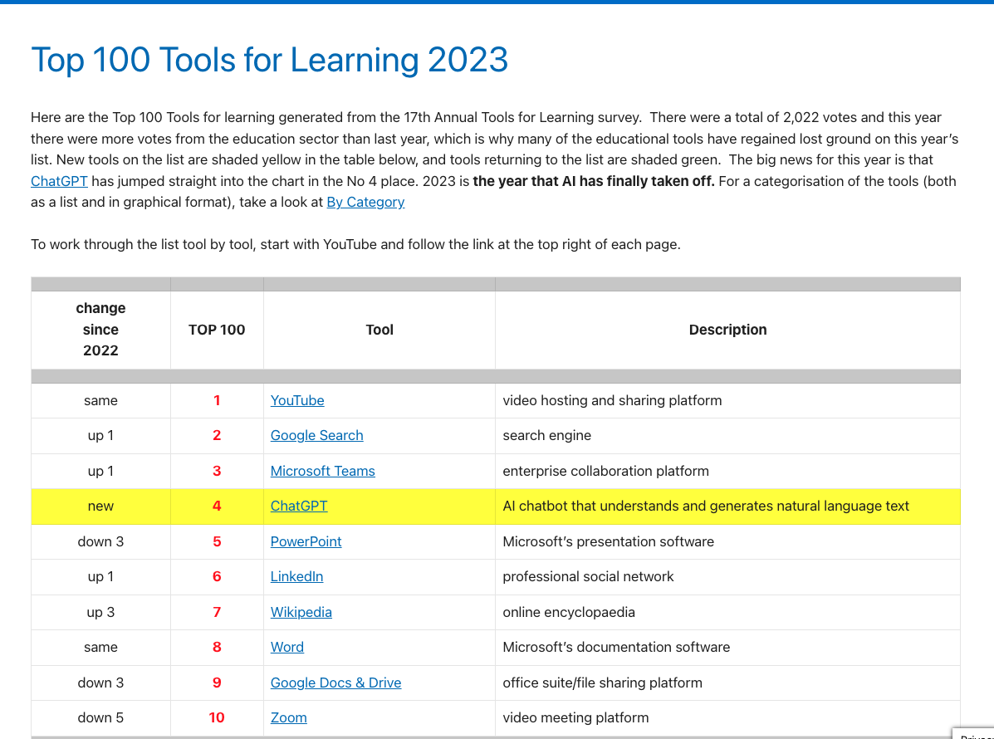Click 'video hosting and sharing platform' description
The height and width of the screenshot is (739, 994).
click(x=612, y=400)
